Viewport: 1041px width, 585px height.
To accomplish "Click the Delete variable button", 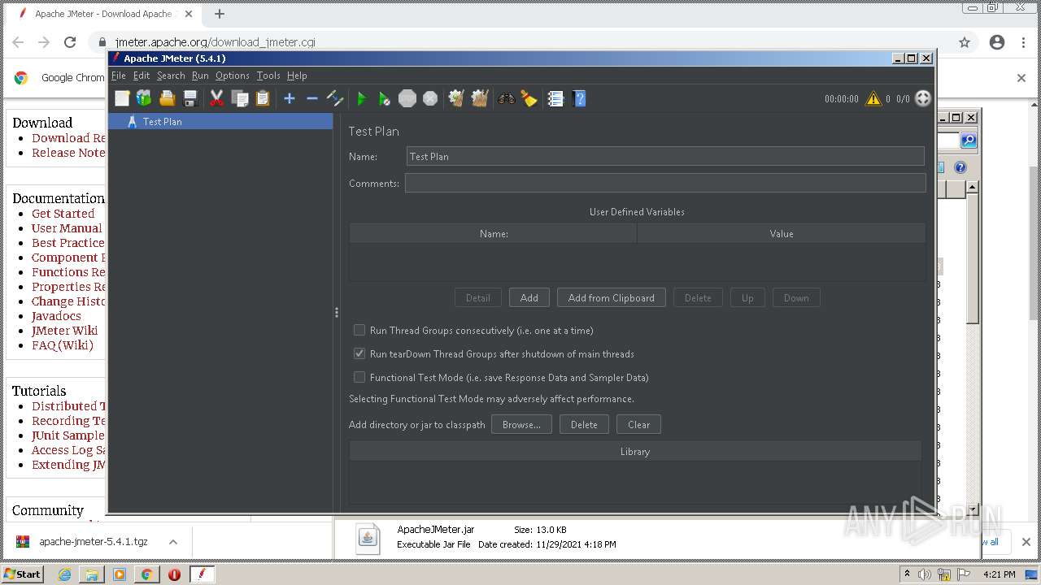I will pyautogui.click(x=698, y=298).
